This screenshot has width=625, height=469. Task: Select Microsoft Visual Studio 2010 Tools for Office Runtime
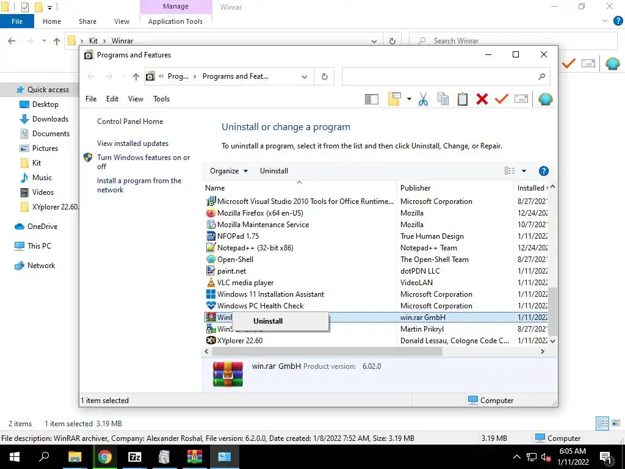click(305, 202)
